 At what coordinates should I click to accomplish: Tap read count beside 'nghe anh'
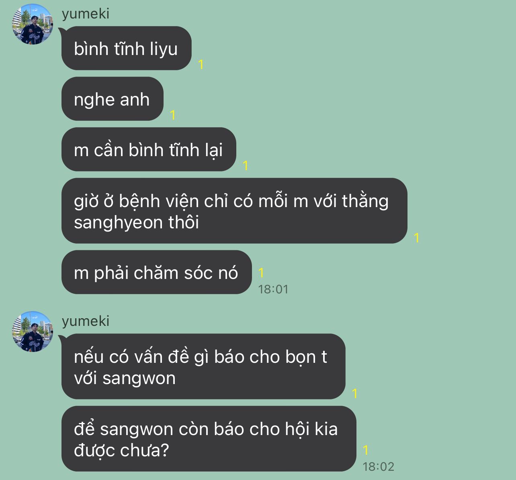click(173, 115)
